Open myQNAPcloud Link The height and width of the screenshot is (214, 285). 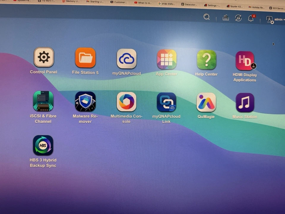[x=167, y=102]
